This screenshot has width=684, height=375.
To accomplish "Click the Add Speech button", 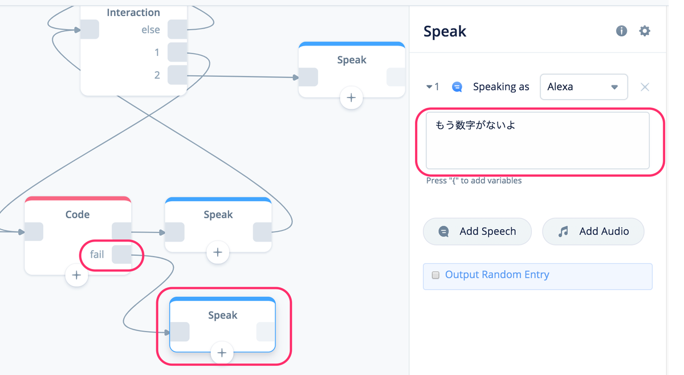I will (477, 231).
